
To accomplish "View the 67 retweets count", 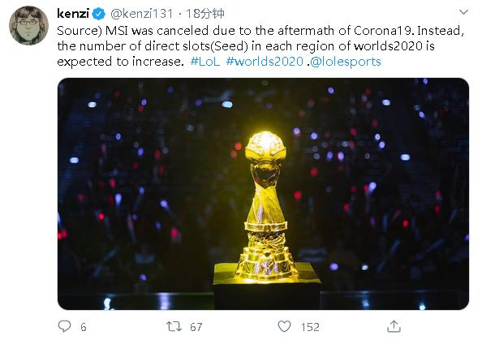I will [196, 327].
